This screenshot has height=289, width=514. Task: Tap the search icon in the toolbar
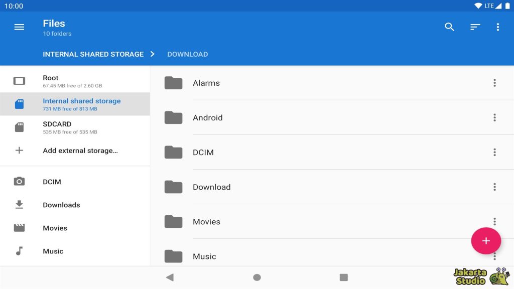pyautogui.click(x=449, y=27)
